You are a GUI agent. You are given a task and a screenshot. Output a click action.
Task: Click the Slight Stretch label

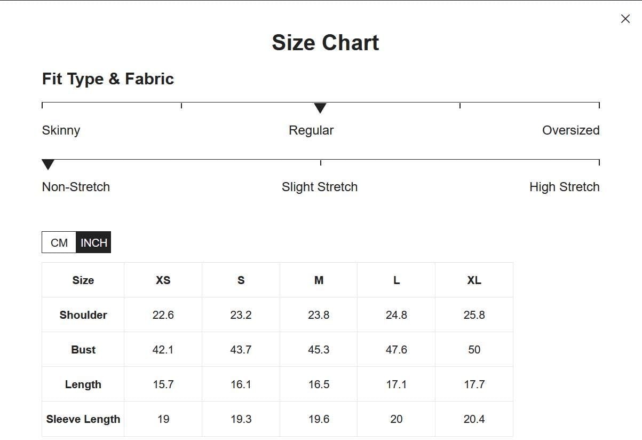click(320, 187)
